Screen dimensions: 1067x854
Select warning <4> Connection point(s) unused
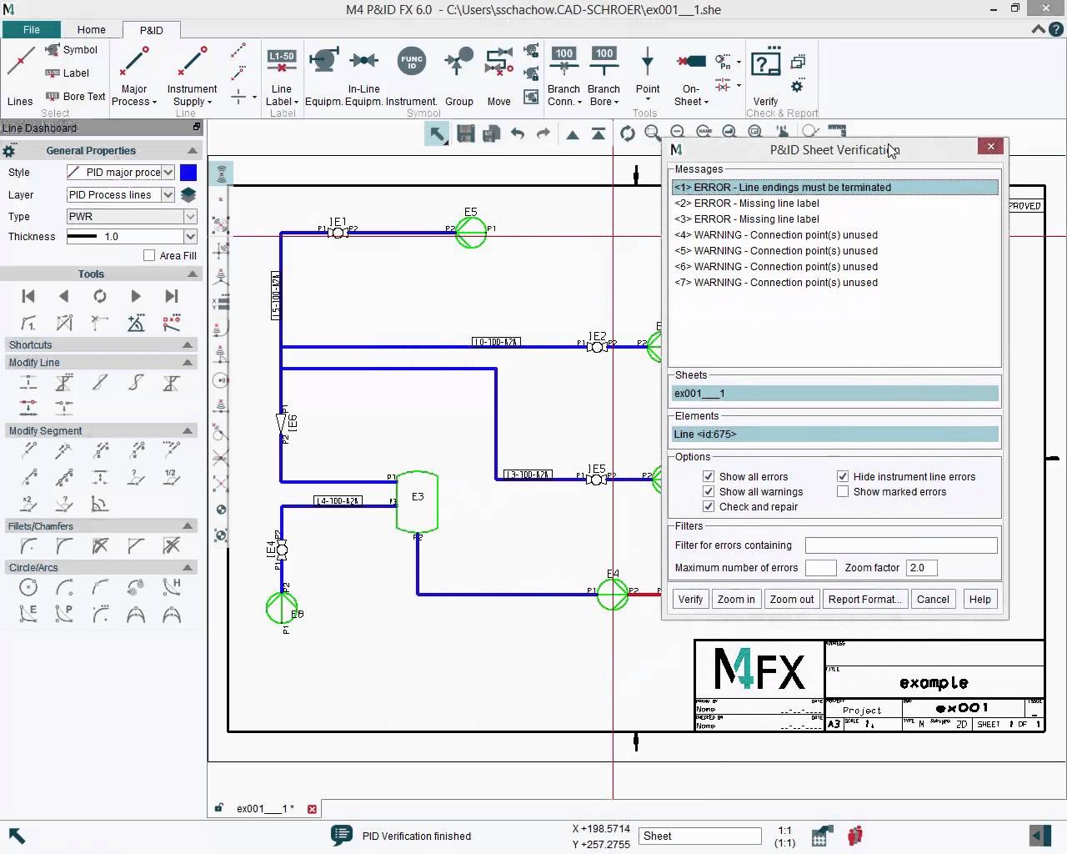point(834,235)
